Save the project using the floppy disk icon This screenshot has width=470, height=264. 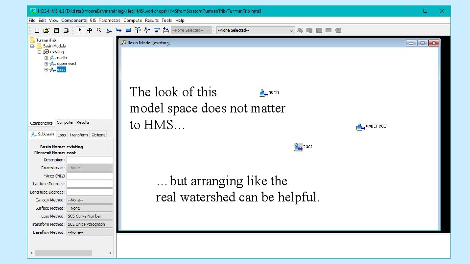pos(56,30)
